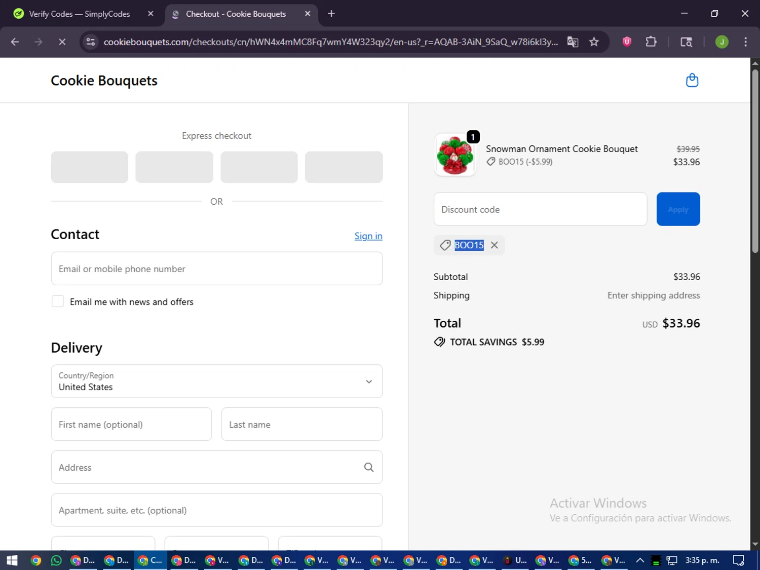
Task: Open Chrome's three-dot menu
Action: (745, 42)
